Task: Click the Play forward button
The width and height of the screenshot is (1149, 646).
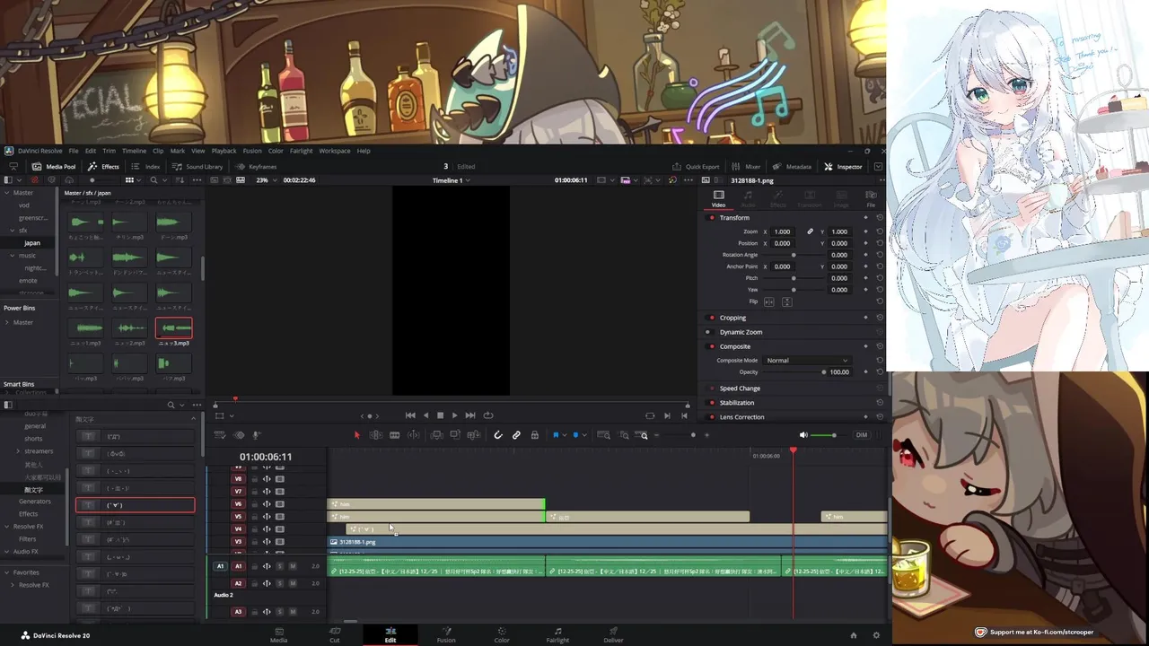Action: point(454,415)
